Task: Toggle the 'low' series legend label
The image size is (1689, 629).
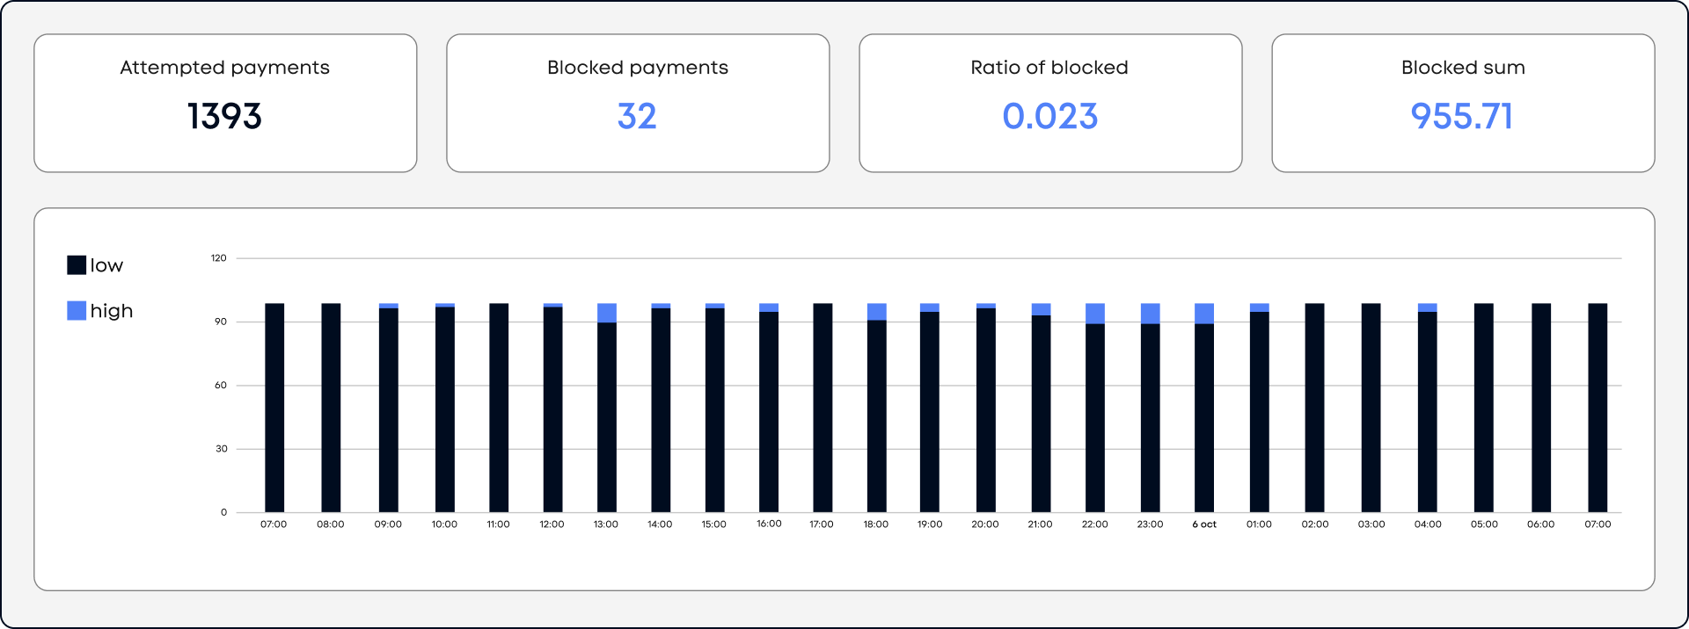Action: [106, 265]
